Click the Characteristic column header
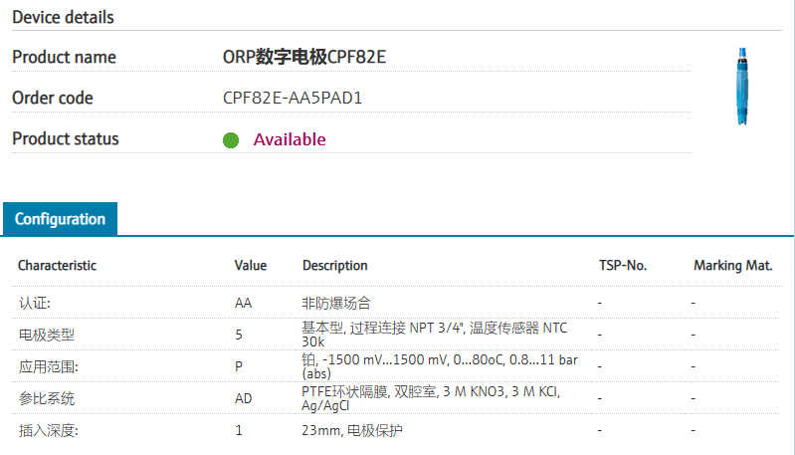Viewport: 795px width, 455px height. (57, 266)
